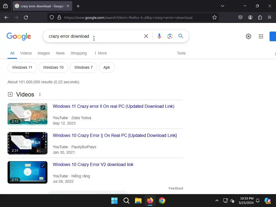Screen dimensions: 276x207
Task: Open a new tab with plus button
Action: tap(78, 6)
